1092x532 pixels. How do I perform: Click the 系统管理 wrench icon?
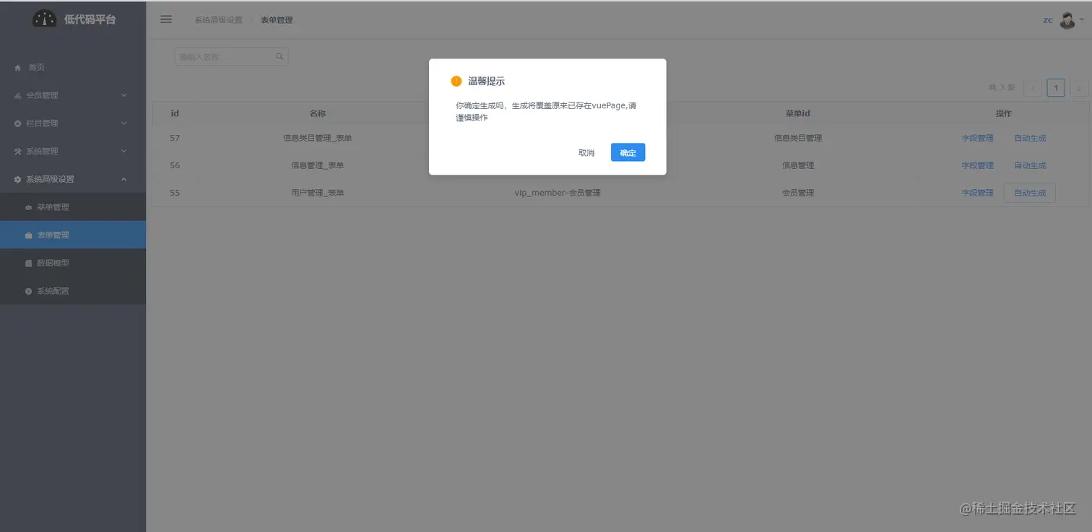[17, 151]
